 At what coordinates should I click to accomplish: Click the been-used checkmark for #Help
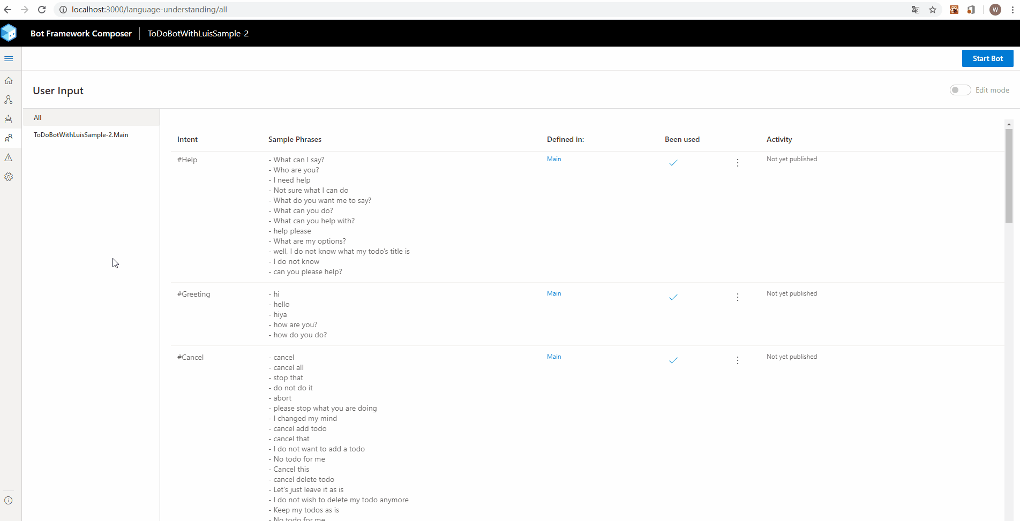click(673, 163)
